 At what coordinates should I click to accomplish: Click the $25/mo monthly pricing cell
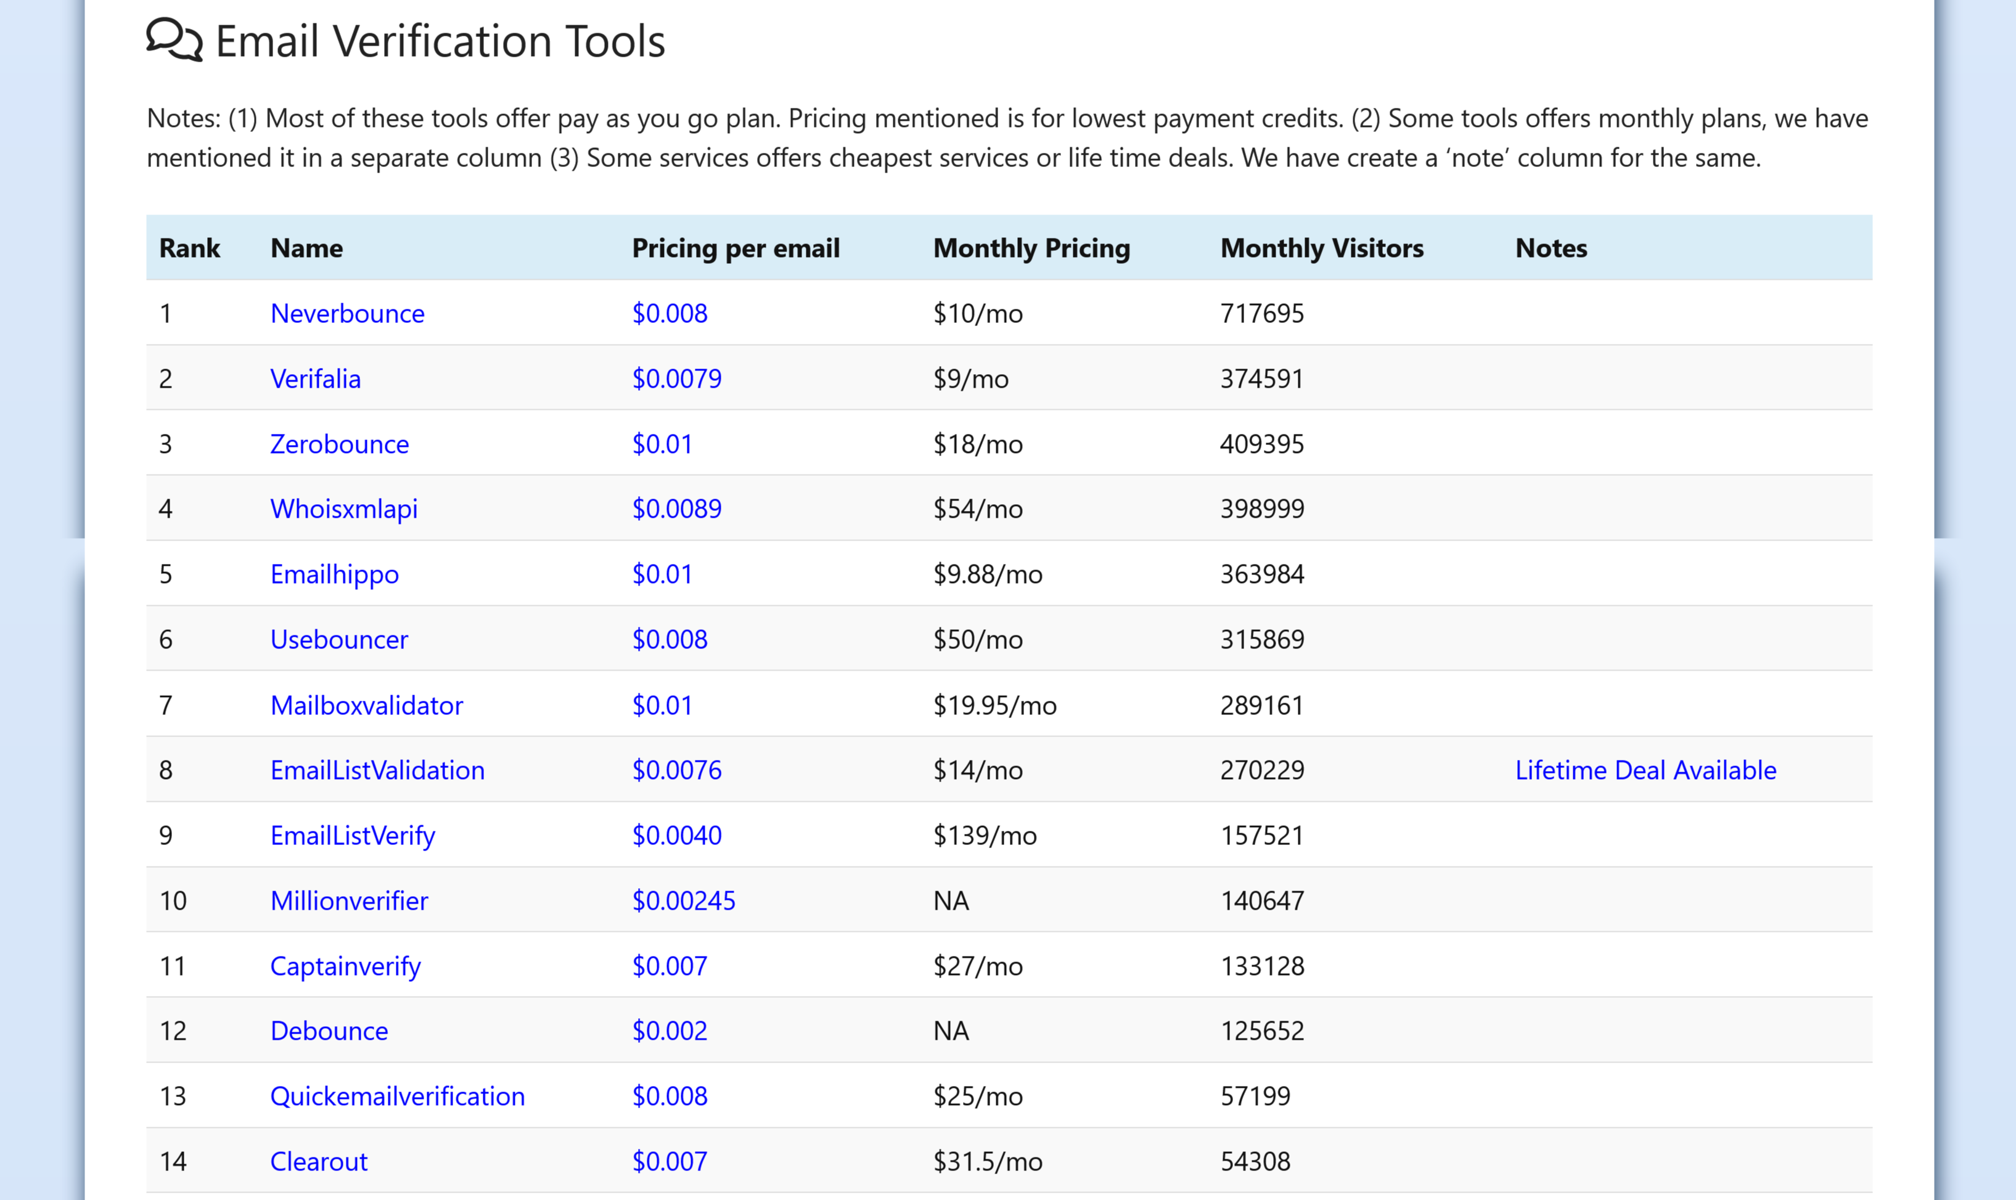978,1096
